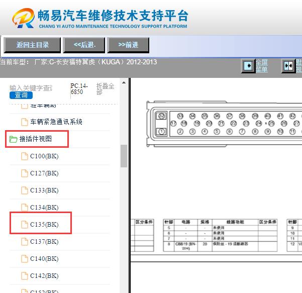This screenshot has width=302, height=293.
Task: Click the page icon next to C134(BK)
Action: (x=25, y=208)
